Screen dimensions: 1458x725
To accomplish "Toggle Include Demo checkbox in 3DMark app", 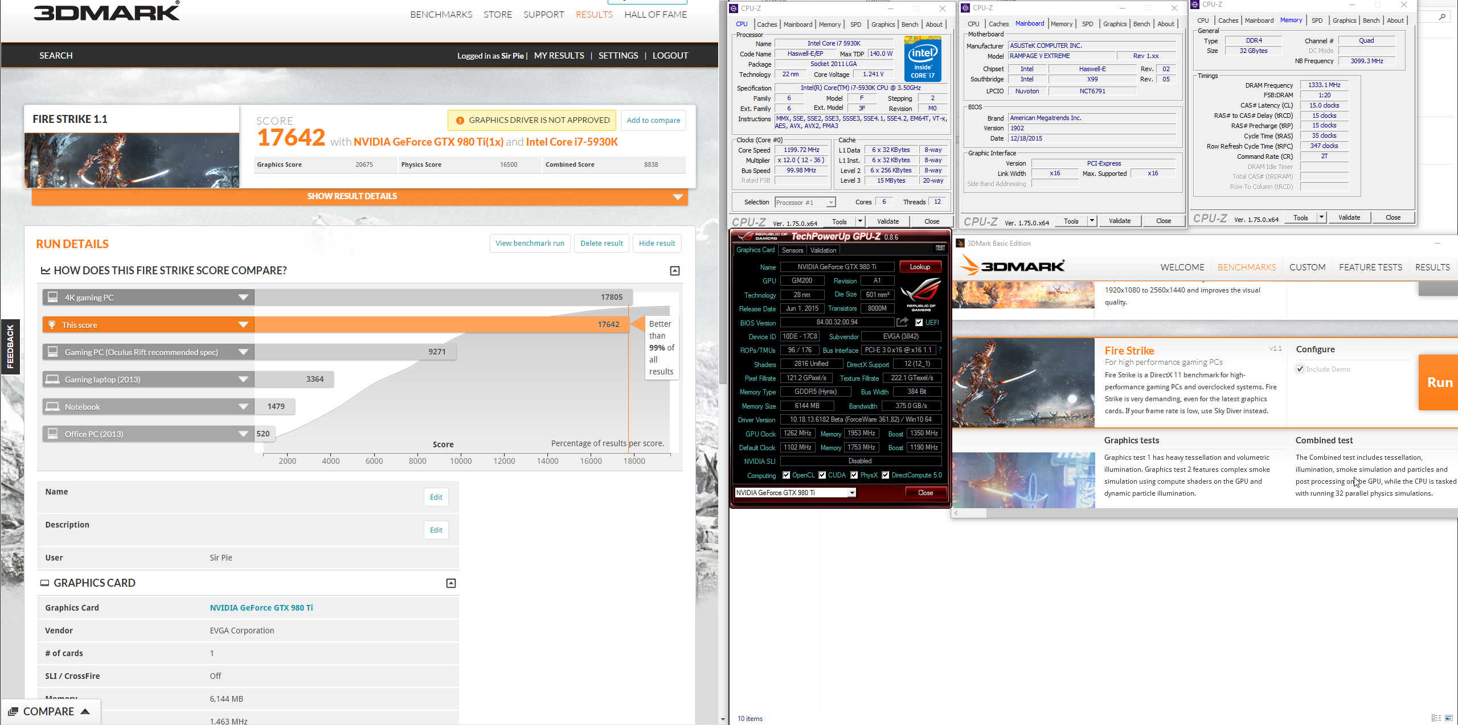I will 1300,369.
